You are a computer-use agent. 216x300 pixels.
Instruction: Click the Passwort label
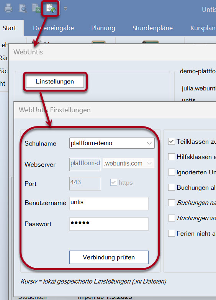[x=38, y=224]
